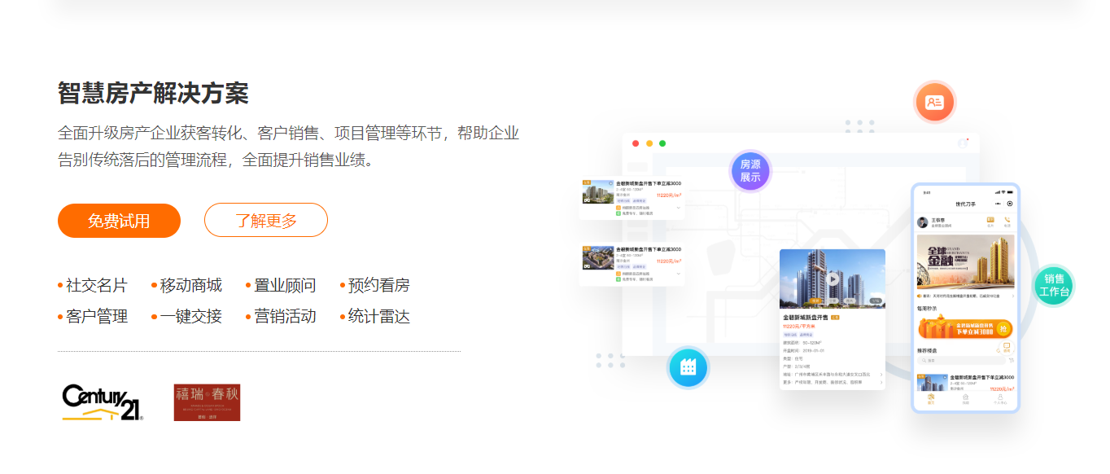The image size is (1110, 474).
Task: Click the orange contact-card badge icon
Action: click(x=934, y=101)
